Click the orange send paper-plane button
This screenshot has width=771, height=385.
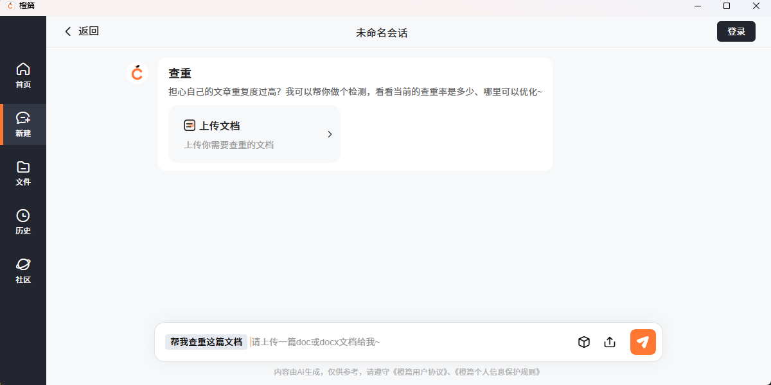tap(643, 342)
